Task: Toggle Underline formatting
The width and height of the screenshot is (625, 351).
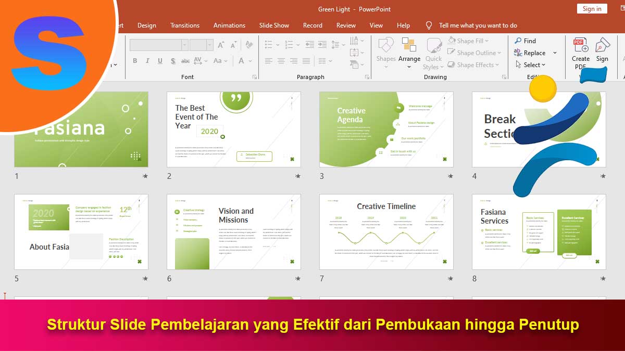Action: point(160,61)
